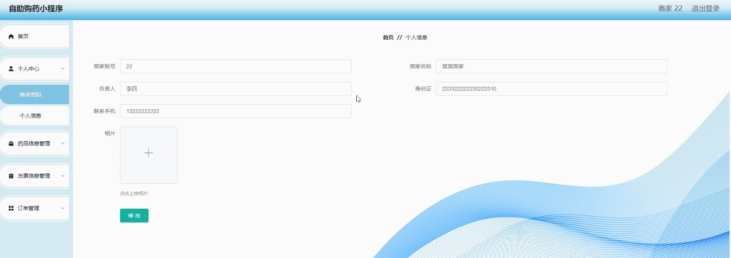Click the briefcase icon beside 药品信息管理
This screenshot has height=258, width=731.
pyautogui.click(x=11, y=144)
